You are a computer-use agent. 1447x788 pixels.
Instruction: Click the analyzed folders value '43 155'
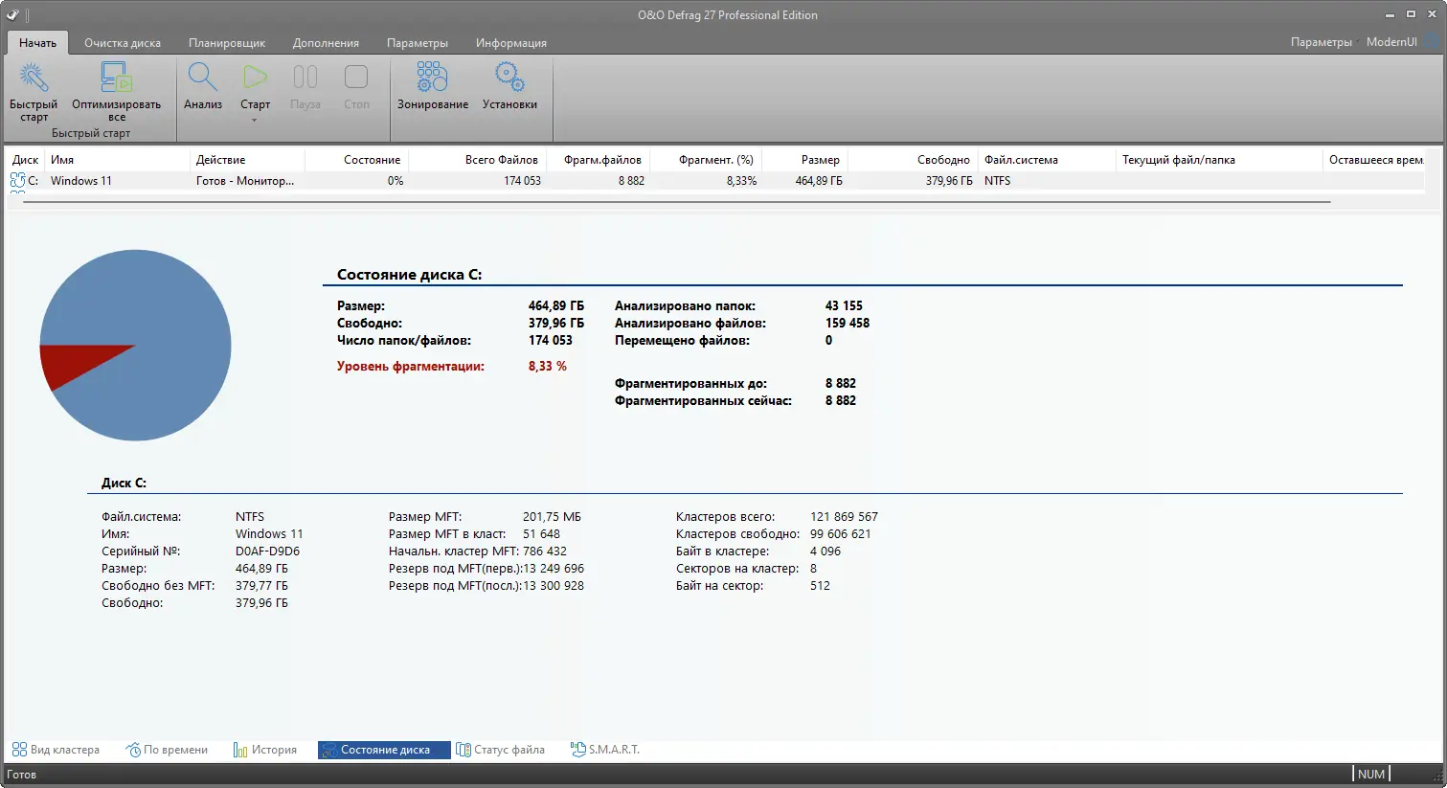click(844, 305)
